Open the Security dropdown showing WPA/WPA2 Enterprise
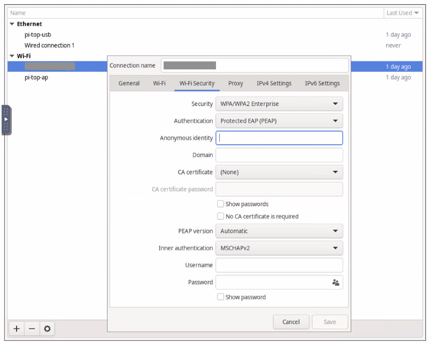The image size is (432, 344). [279, 104]
